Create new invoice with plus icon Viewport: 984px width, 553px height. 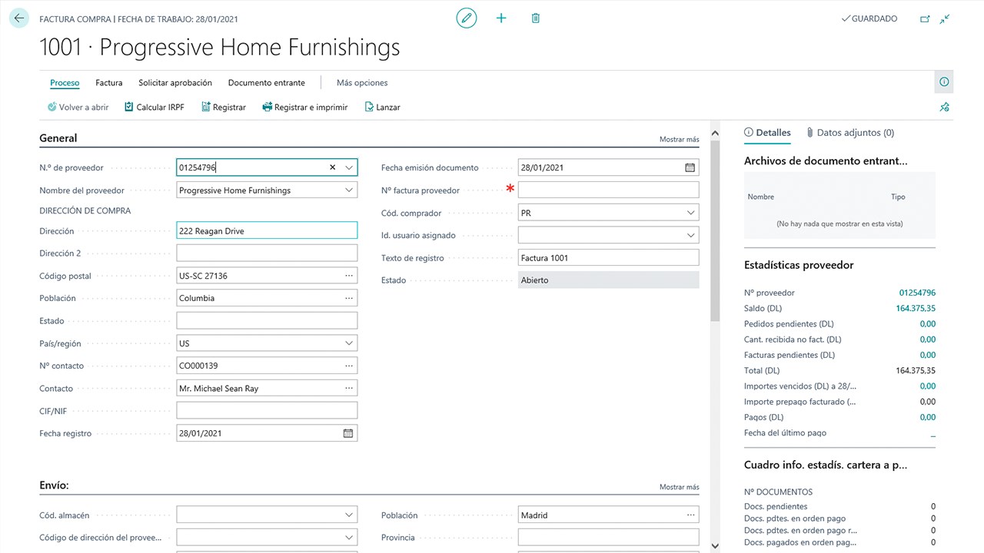click(501, 18)
